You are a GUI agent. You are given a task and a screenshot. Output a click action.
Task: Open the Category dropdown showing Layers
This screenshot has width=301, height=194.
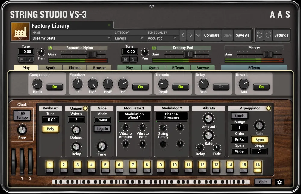(x=129, y=38)
